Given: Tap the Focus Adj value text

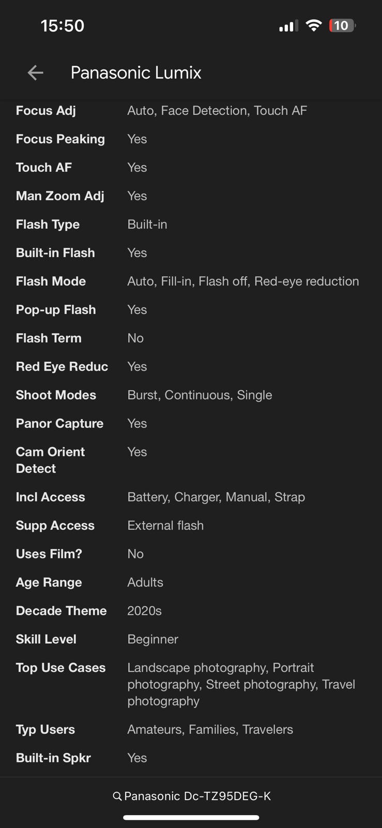Looking at the screenshot, I should [217, 111].
